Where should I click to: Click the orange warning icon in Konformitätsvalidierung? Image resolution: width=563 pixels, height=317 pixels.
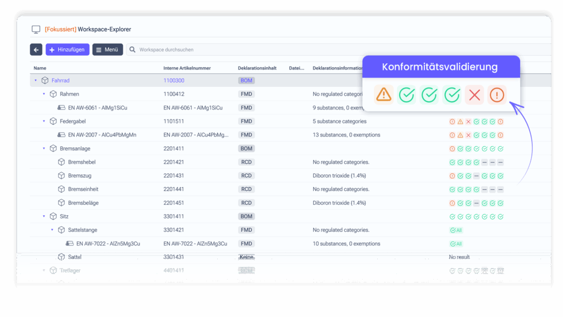(x=383, y=95)
